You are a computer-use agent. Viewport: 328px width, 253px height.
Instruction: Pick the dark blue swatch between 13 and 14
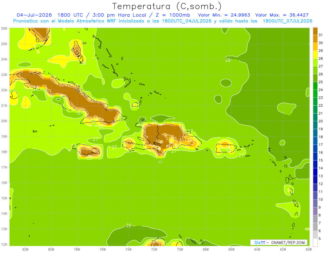pyautogui.click(x=315, y=172)
